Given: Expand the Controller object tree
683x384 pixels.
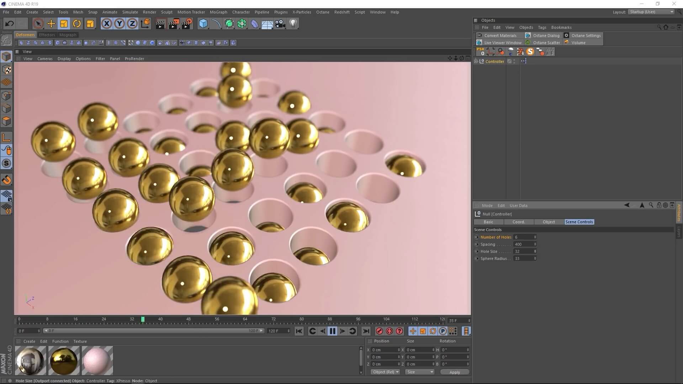Looking at the screenshot, I should (476, 61).
